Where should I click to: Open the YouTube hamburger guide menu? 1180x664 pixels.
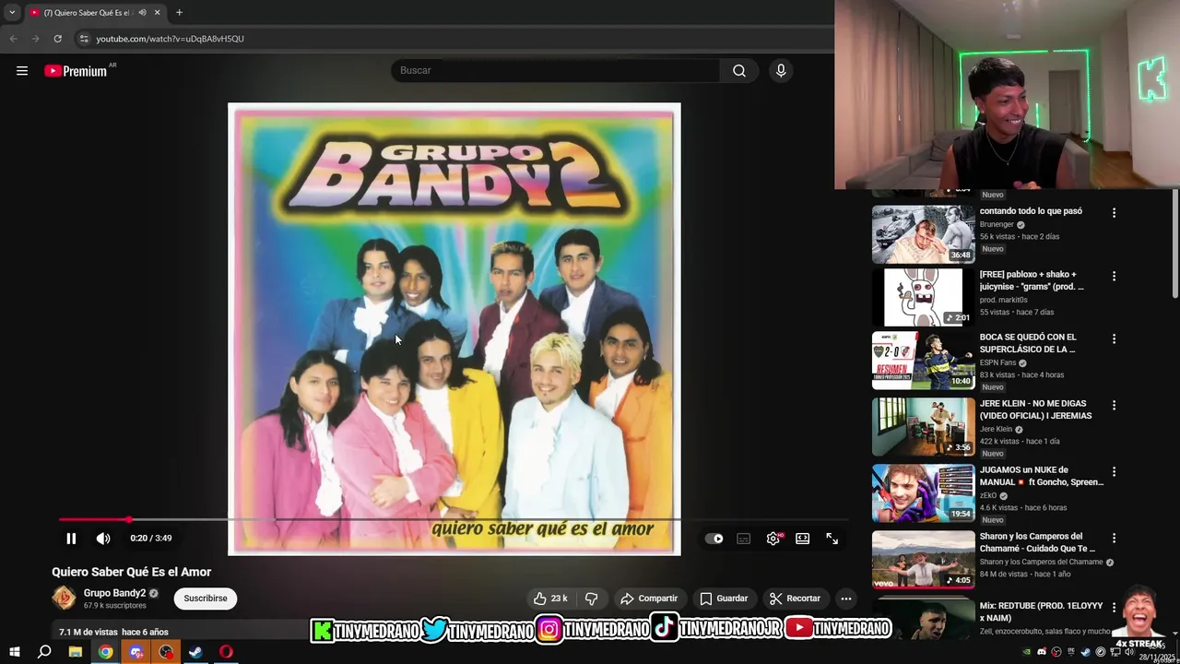22,71
